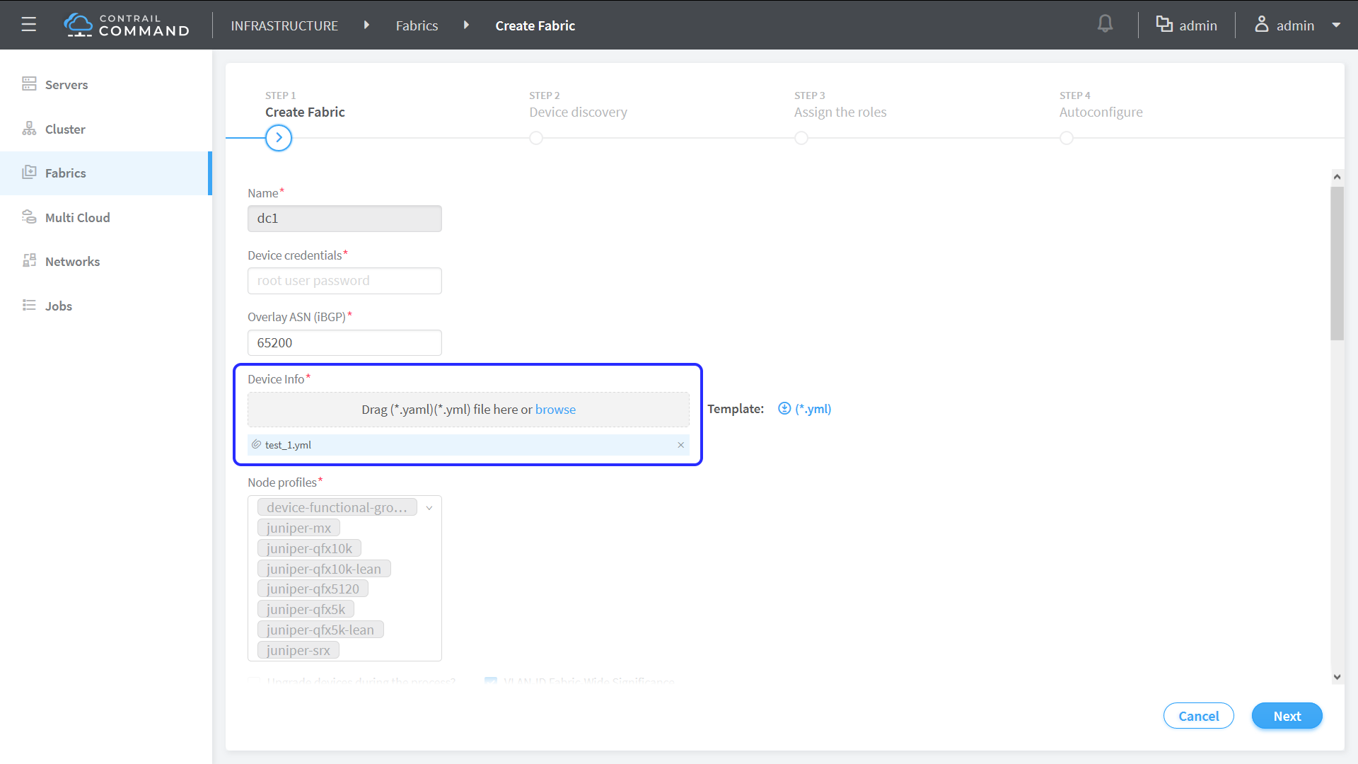Expand the INFRASTRUCTURE breadcrumb arrow

[366, 25]
